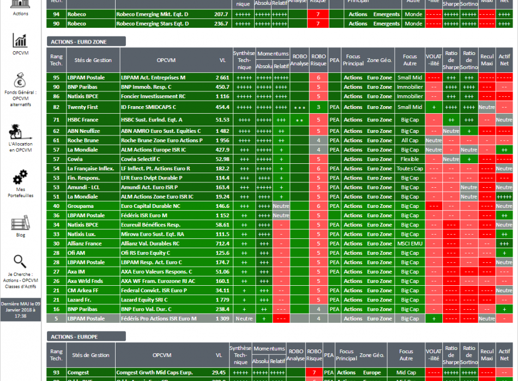Click the VL value '454.4'
518x381 pixels.
(222, 107)
